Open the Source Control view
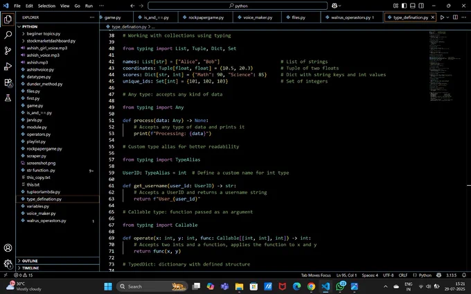 pos(8,51)
